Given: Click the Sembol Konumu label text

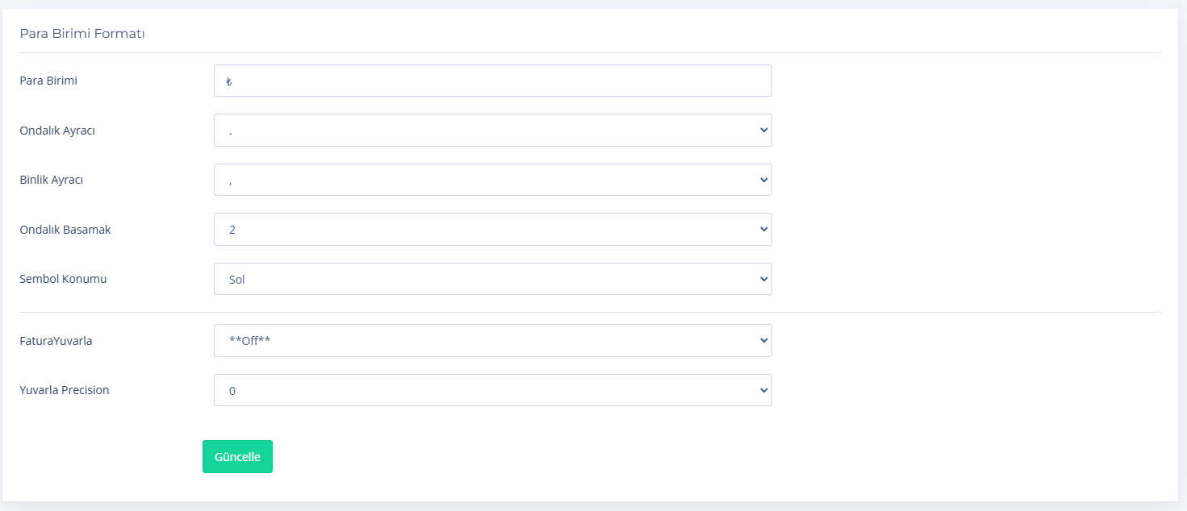Looking at the screenshot, I should point(63,279).
